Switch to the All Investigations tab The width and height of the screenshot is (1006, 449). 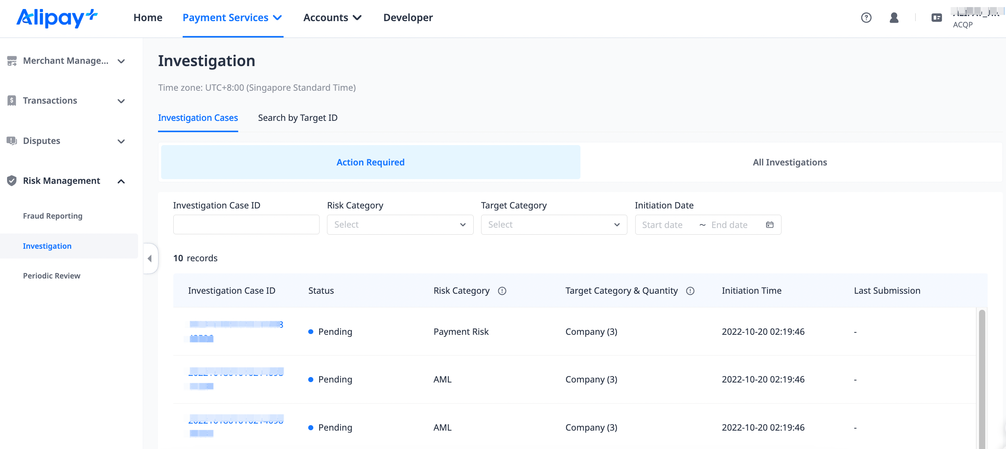(789, 162)
